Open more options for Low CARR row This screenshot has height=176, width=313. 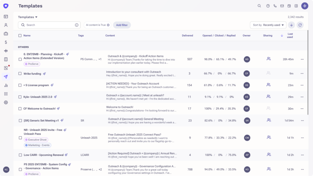303,155
